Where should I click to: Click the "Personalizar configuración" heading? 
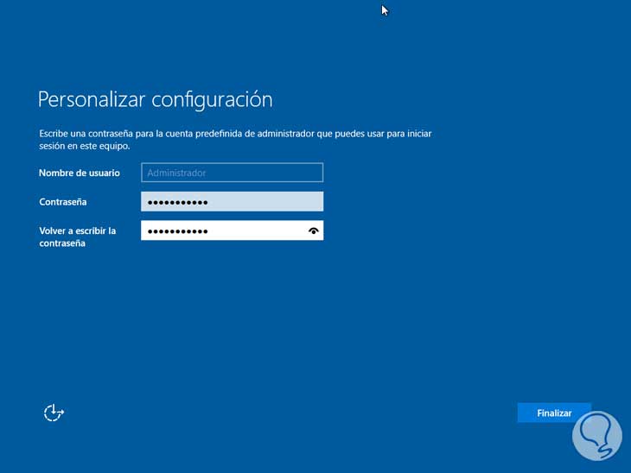tap(155, 99)
